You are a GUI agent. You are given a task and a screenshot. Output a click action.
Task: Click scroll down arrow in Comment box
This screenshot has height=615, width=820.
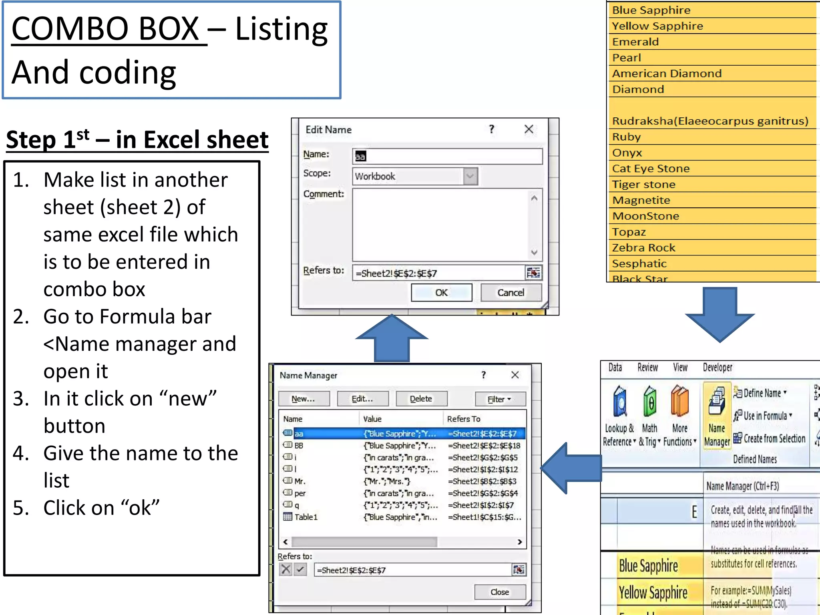(x=534, y=252)
